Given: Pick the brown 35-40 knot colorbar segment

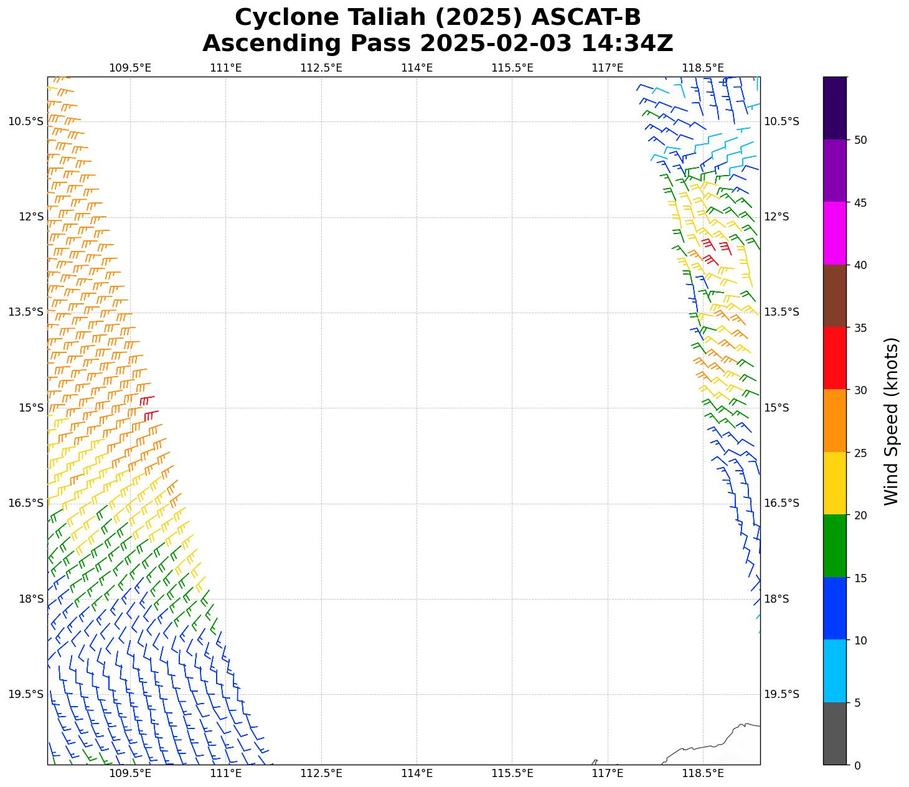Looking at the screenshot, I should pos(834,296).
